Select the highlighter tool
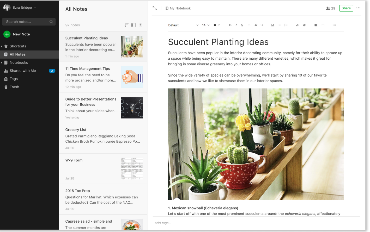Image resolution: width=370 pixels, height=232 pixels. tap(256, 25)
